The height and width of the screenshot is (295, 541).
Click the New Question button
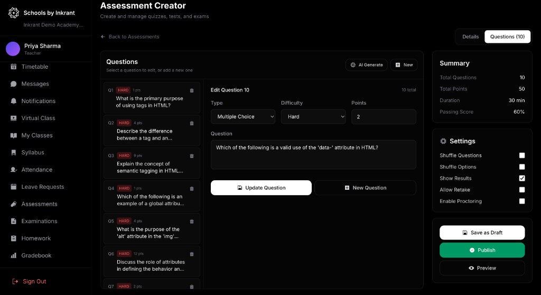pyautogui.click(x=366, y=188)
